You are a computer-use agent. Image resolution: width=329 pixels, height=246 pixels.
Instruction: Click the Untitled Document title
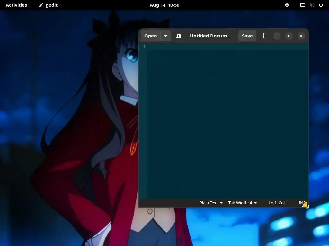[210, 36]
